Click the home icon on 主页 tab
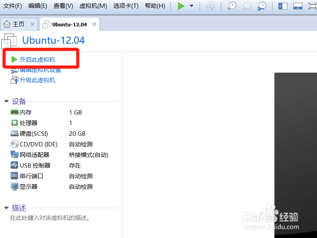The image size is (317, 238). tap(7, 24)
